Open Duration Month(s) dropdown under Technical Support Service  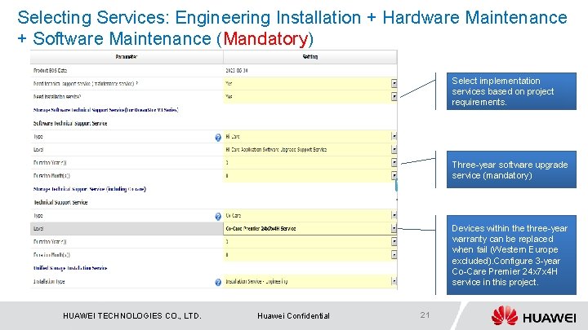pos(394,255)
